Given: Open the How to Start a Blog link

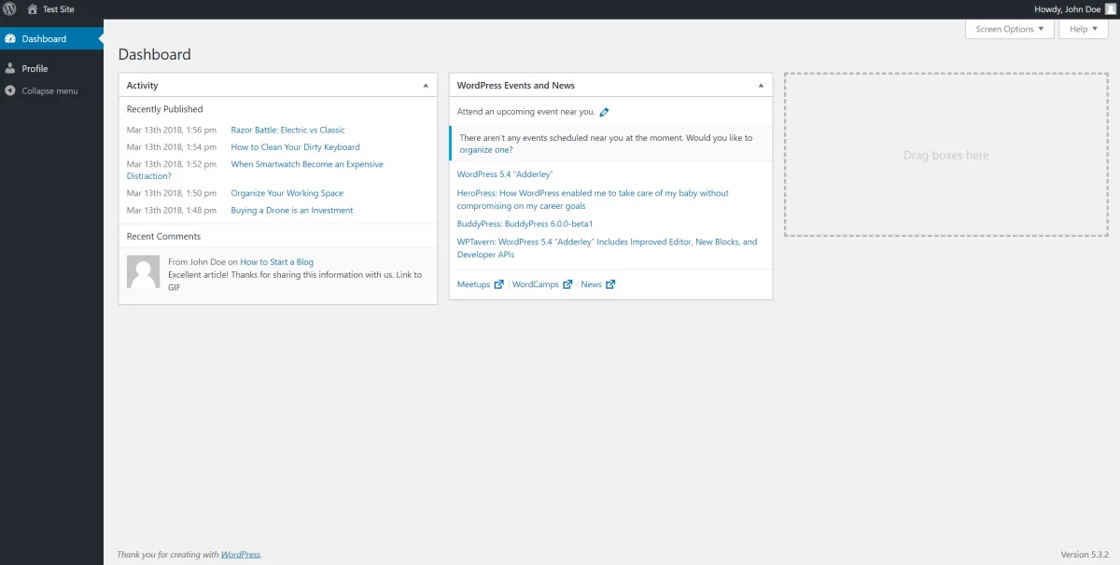Looking at the screenshot, I should 277,262.
